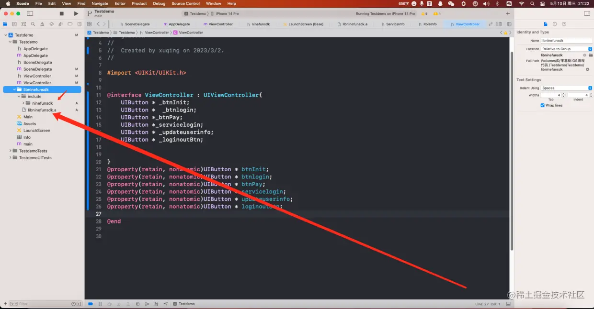Reveal full path in Finder arrow
The height and width of the screenshot is (309, 594).
click(x=588, y=69)
